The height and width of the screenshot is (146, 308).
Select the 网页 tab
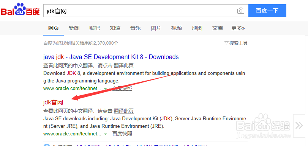point(54,28)
